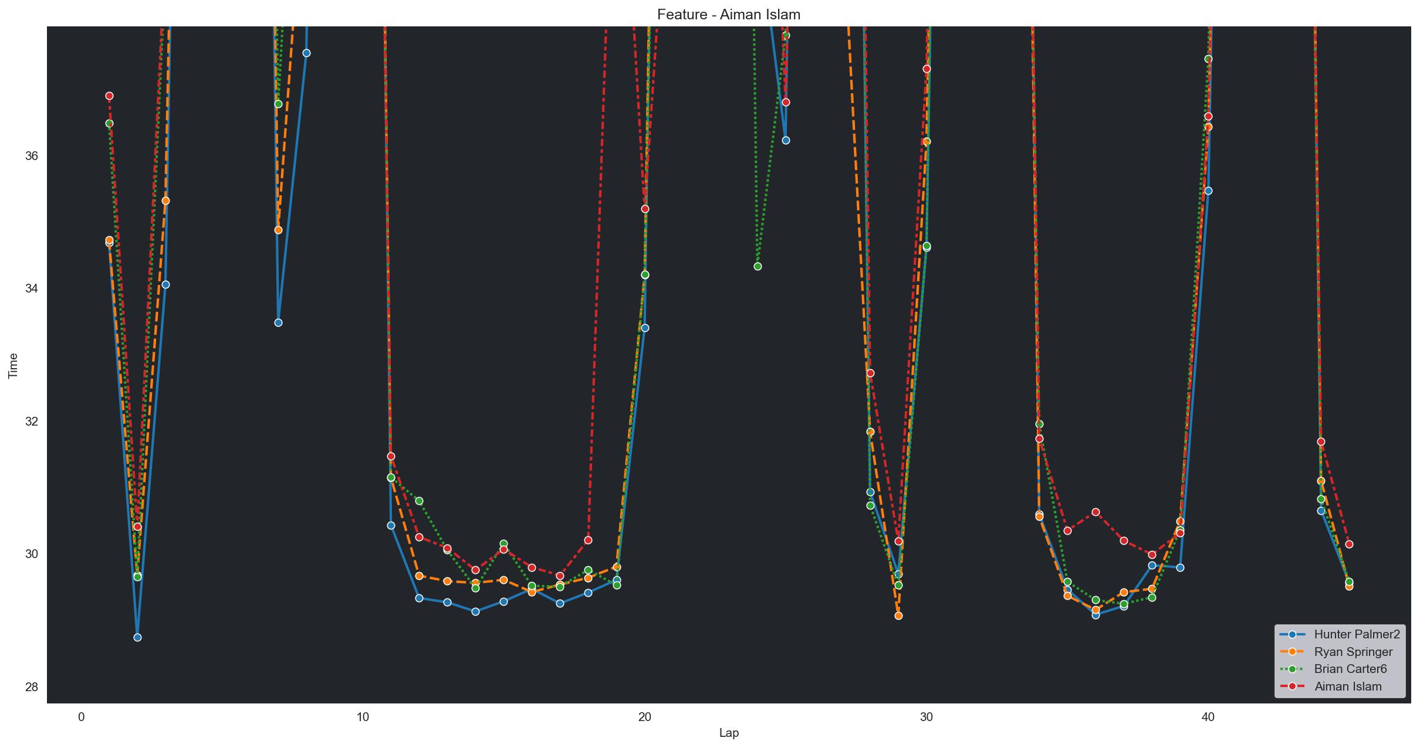Click the 'Lap' x-axis label
The image size is (1420, 748).
pyautogui.click(x=729, y=733)
